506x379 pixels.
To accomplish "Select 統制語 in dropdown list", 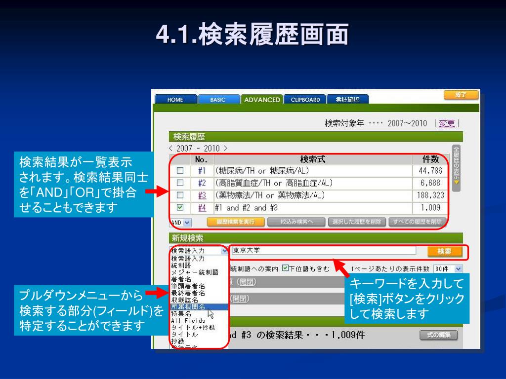I will click(x=181, y=265).
